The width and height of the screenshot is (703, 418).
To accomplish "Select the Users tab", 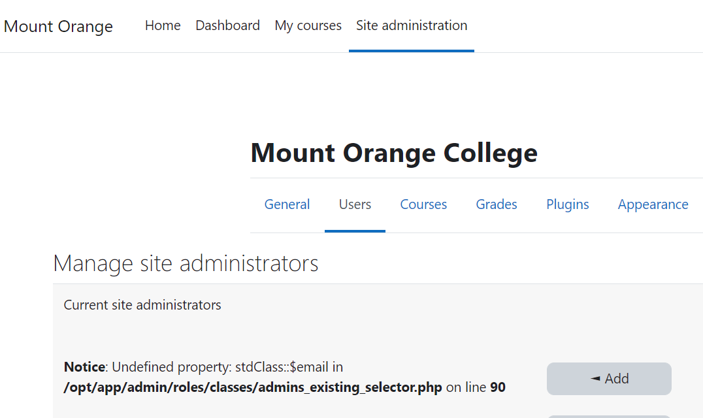I will click(x=355, y=204).
